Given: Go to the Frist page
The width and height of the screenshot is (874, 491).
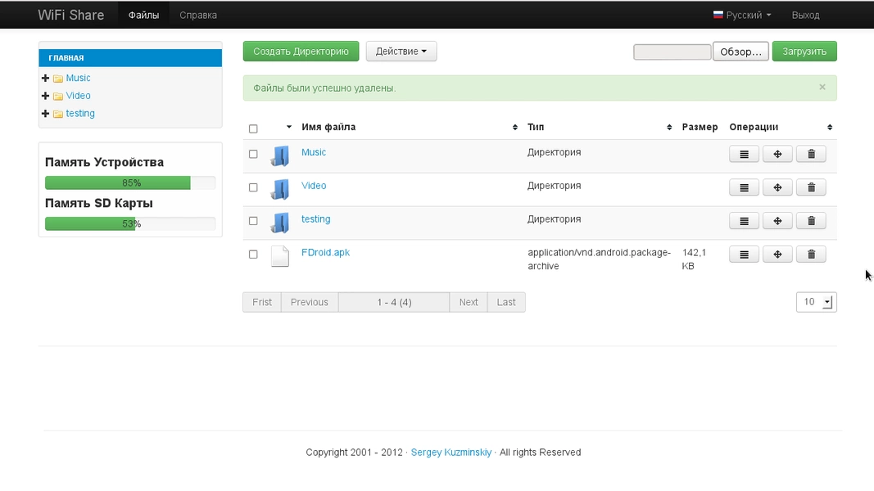Looking at the screenshot, I should (x=262, y=302).
